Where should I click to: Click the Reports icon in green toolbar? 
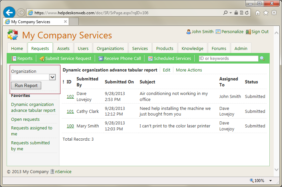coord(14,59)
